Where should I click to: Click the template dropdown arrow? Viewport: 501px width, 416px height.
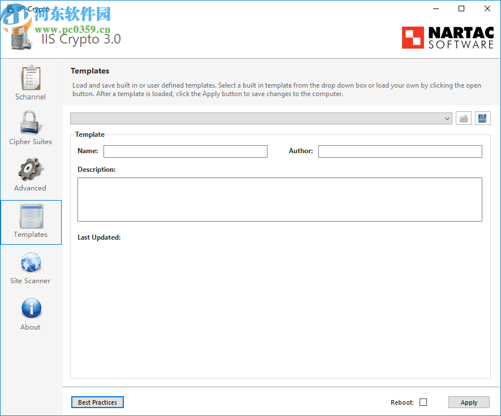447,118
